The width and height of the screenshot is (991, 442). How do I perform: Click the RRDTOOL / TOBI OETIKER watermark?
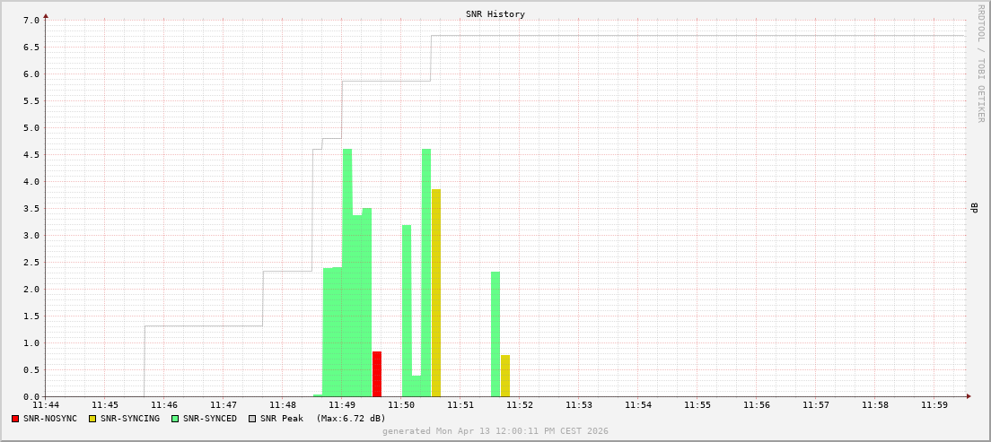tap(980, 63)
